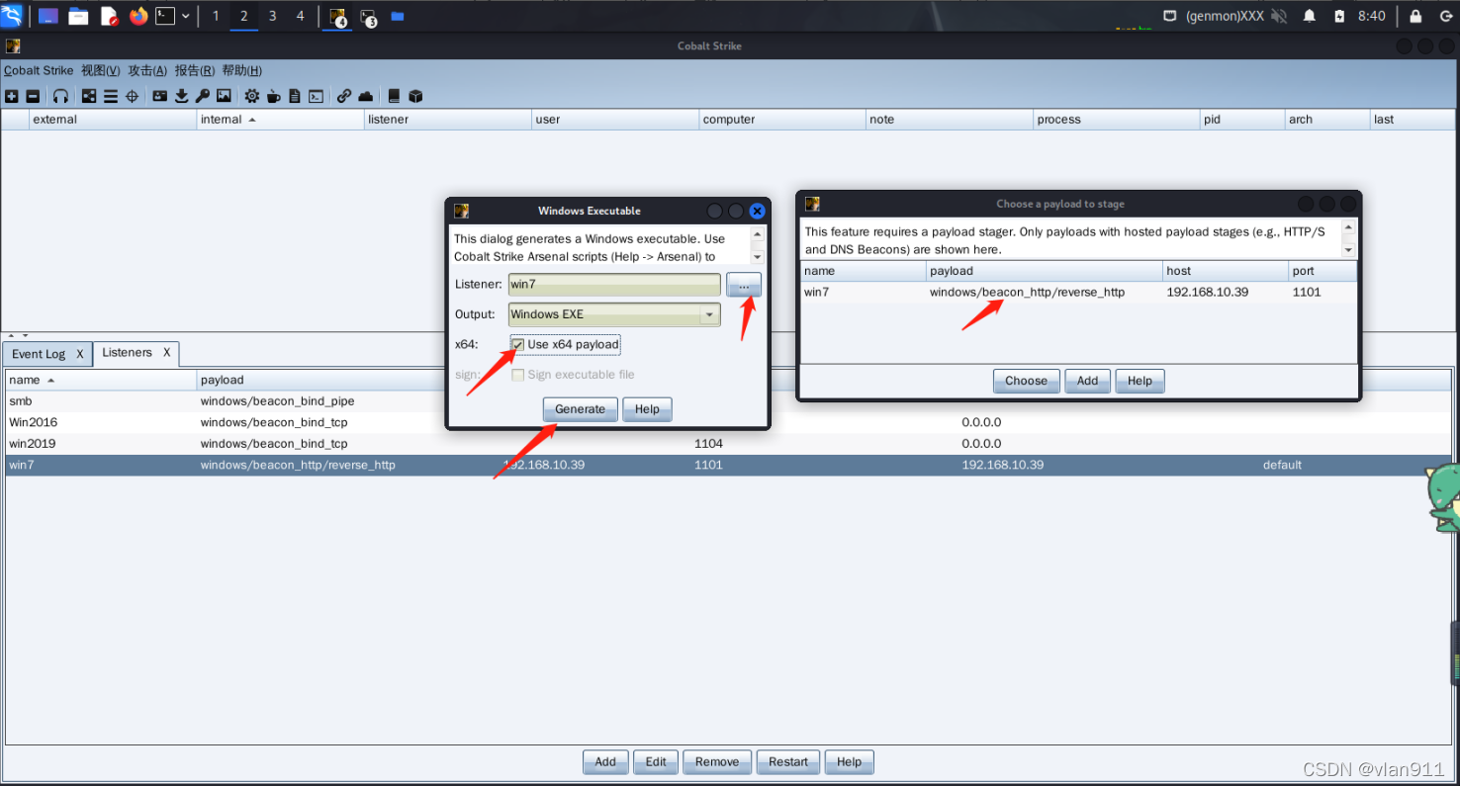
Task: Open terminal emulator from top panel
Action: pos(165,16)
